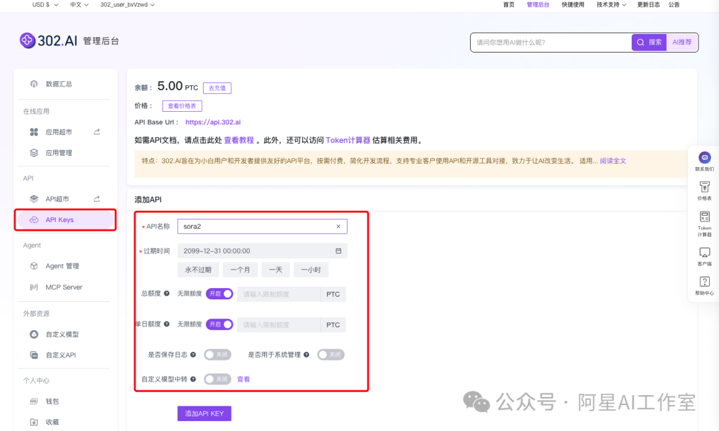The height and width of the screenshot is (431, 719).
Task: Open the USD $ currency dropdown
Action: (x=45, y=5)
